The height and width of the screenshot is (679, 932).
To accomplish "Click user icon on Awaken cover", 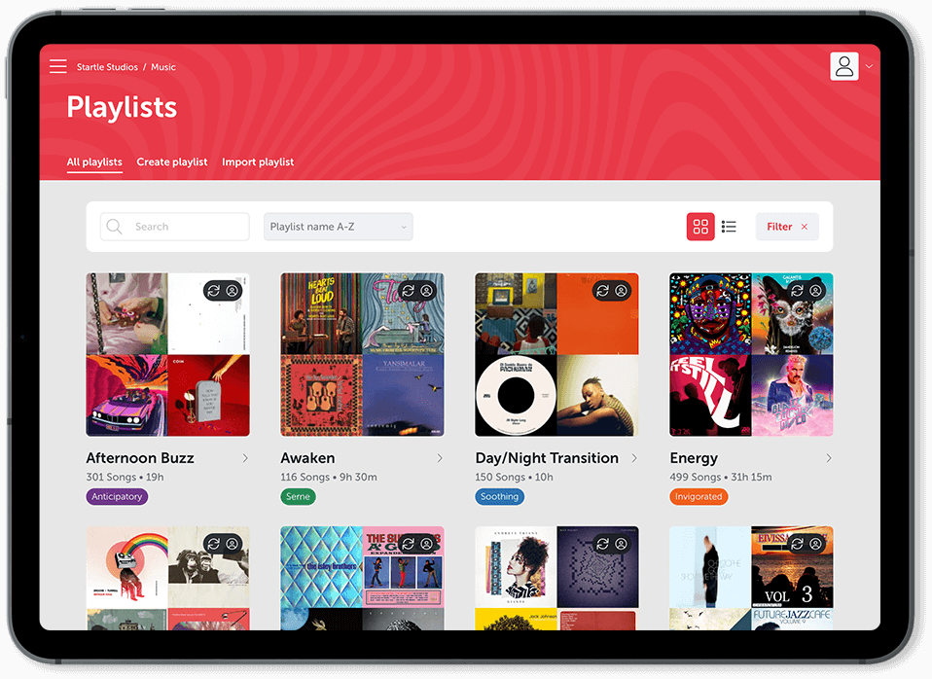I will click(427, 291).
